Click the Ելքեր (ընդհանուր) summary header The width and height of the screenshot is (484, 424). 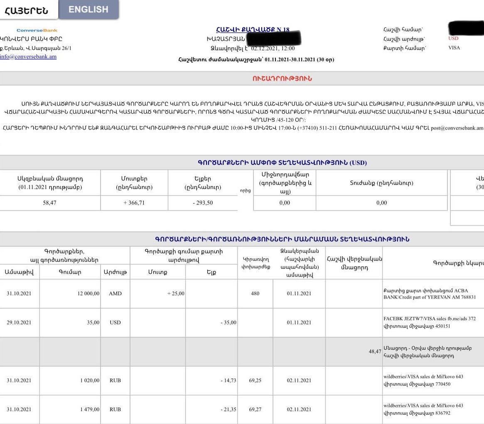203,183
